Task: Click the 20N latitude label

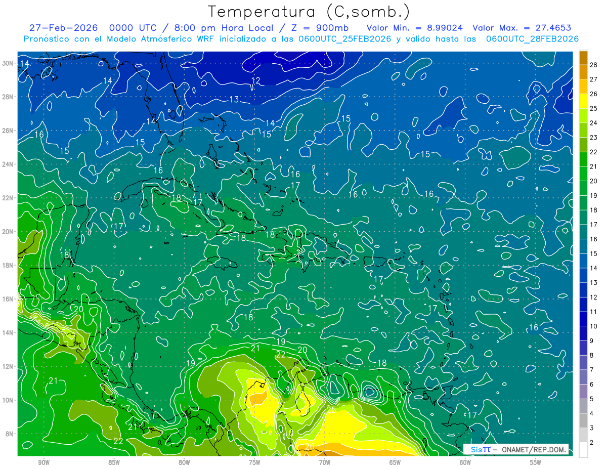Action: coord(8,232)
